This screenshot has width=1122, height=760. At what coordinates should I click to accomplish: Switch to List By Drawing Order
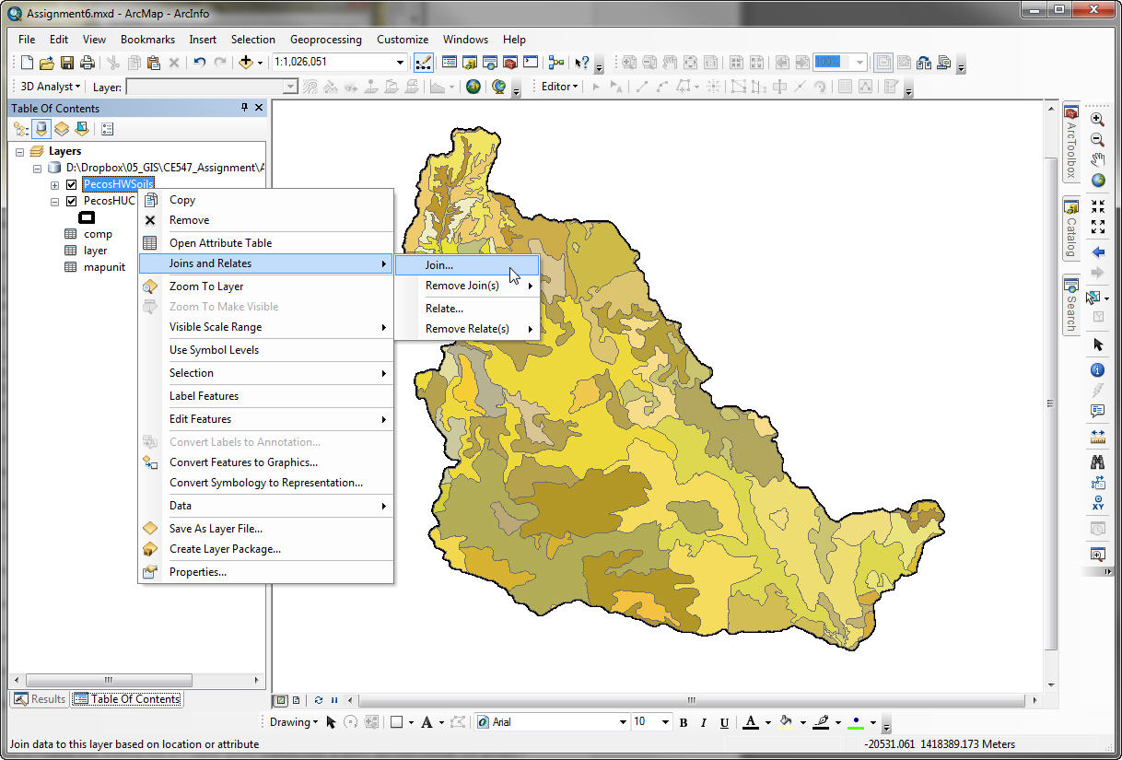coord(21,129)
